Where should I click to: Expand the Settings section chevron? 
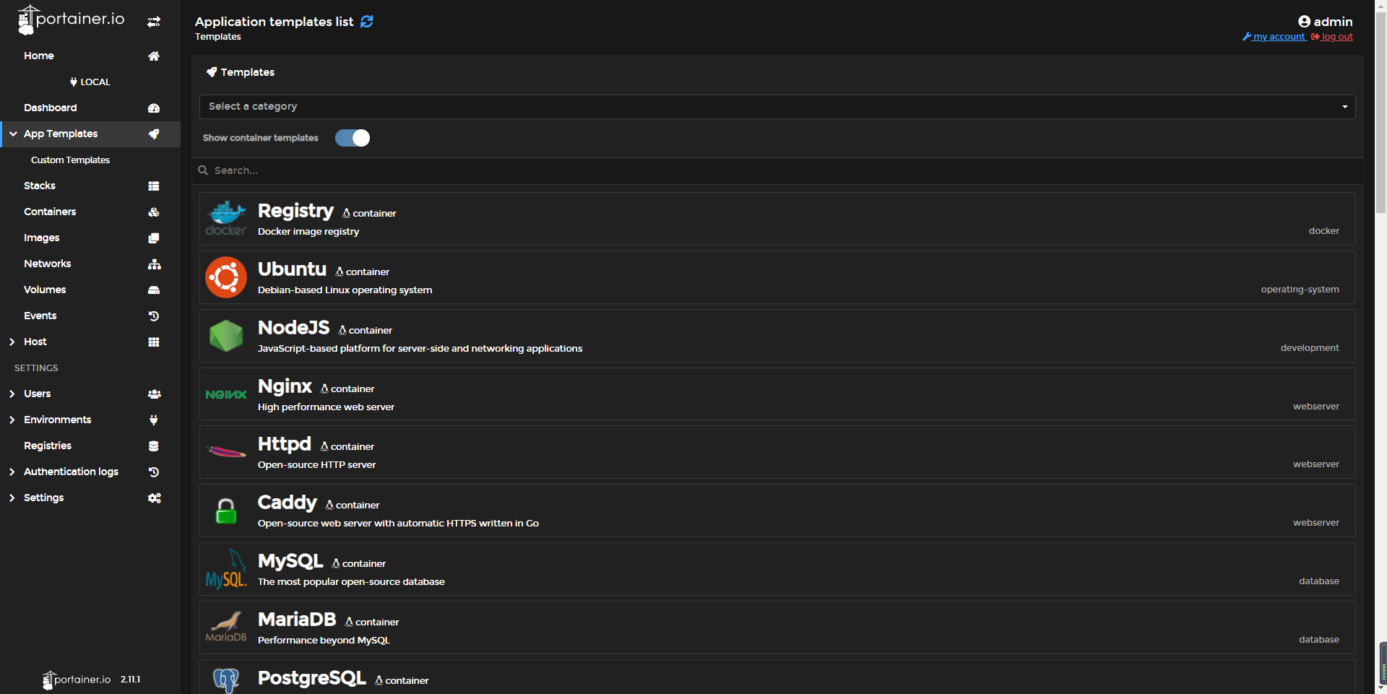tap(12, 498)
